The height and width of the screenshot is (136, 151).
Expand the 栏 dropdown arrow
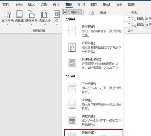57,24
